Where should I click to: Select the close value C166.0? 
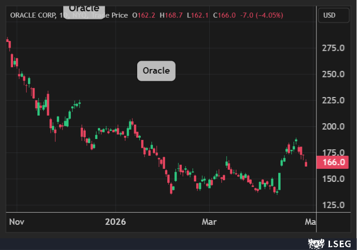coord(224,15)
